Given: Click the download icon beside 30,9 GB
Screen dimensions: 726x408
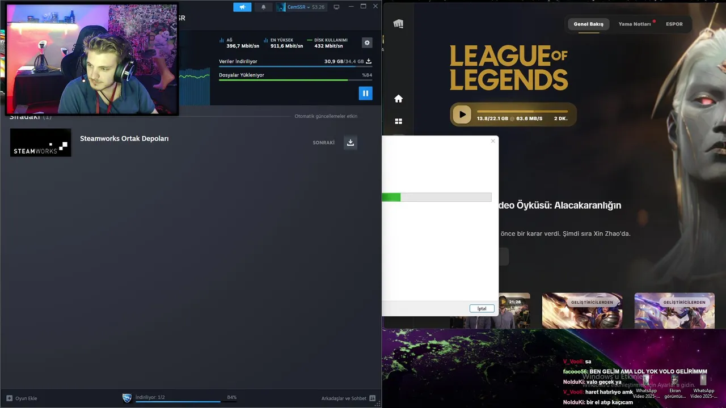Looking at the screenshot, I should coord(368,61).
